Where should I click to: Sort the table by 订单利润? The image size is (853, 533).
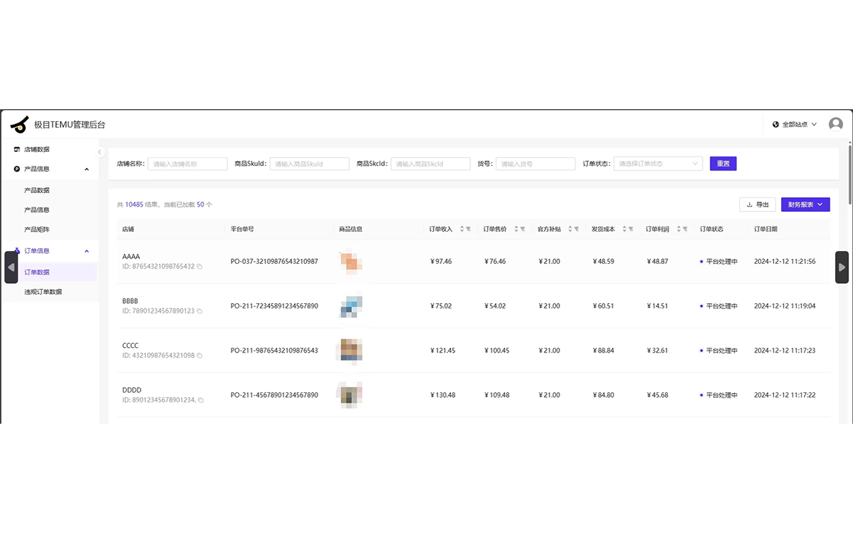[678, 229]
